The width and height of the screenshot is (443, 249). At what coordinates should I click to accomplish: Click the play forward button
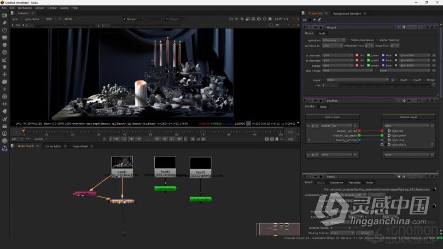click(x=158, y=139)
